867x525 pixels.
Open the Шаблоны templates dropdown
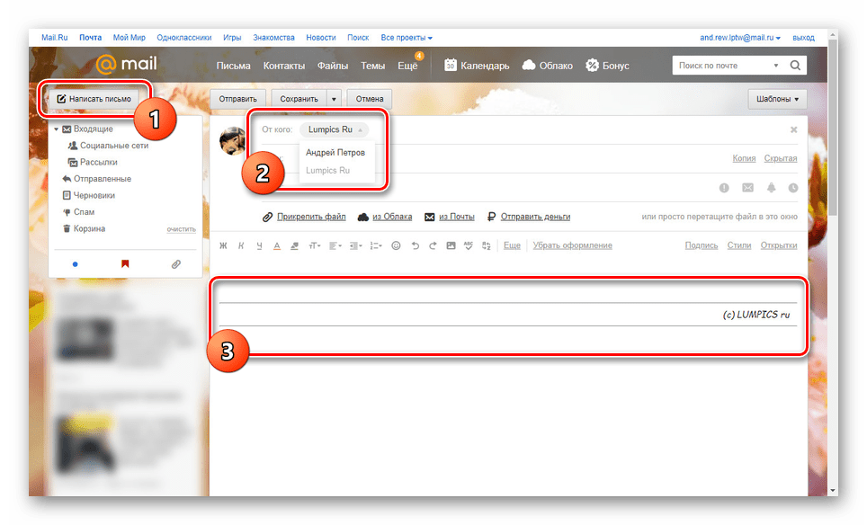777,99
